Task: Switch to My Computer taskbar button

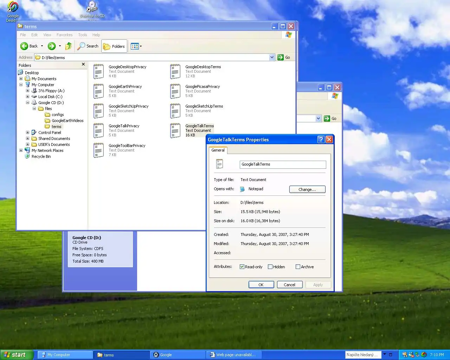Action: [x=65, y=355]
